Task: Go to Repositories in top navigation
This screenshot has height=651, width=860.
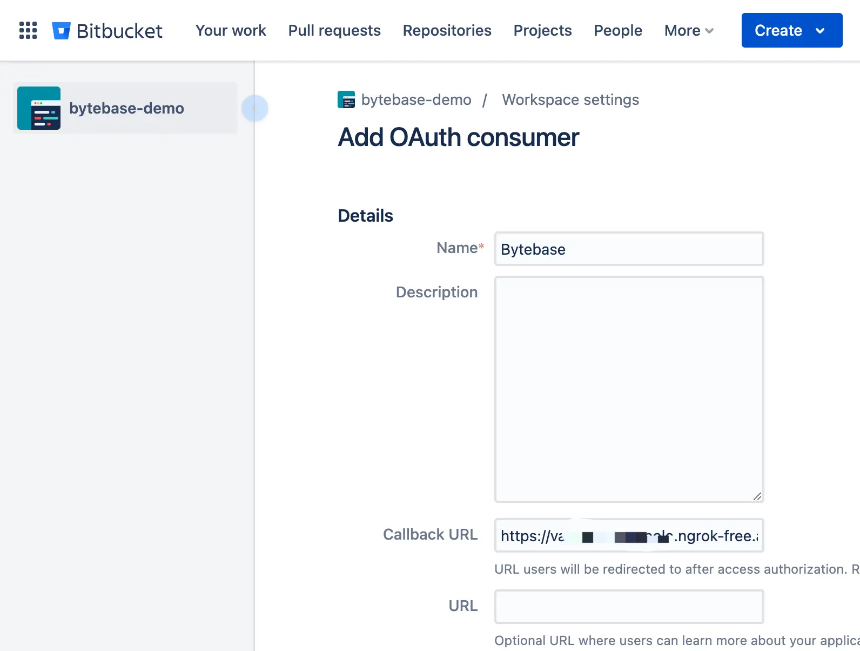Action: click(447, 30)
